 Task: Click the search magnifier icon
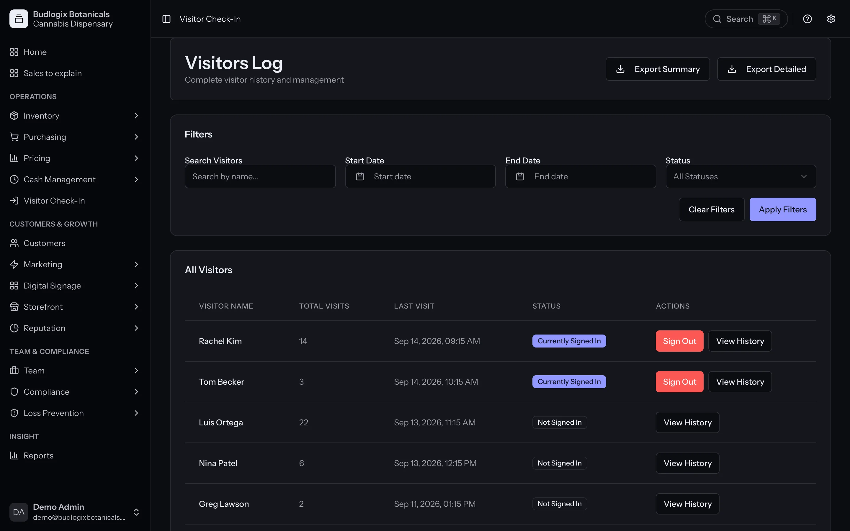click(717, 19)
